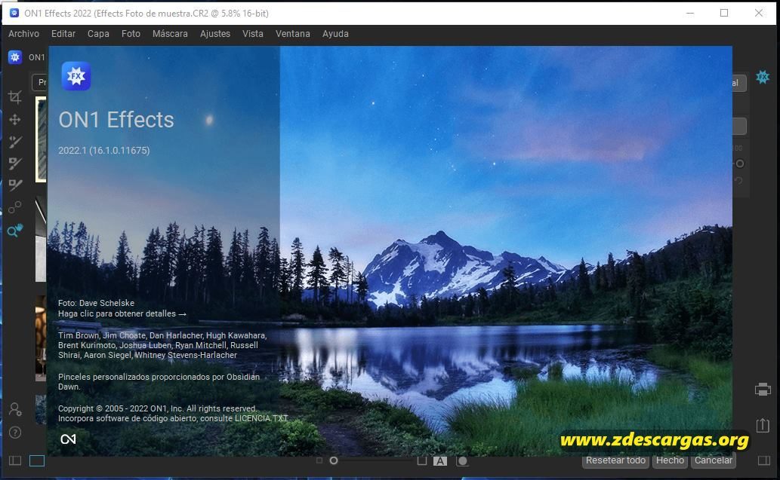780x480 pixels.
Task: Minimize the ON1 Effects window
Action: click(690, 13)
